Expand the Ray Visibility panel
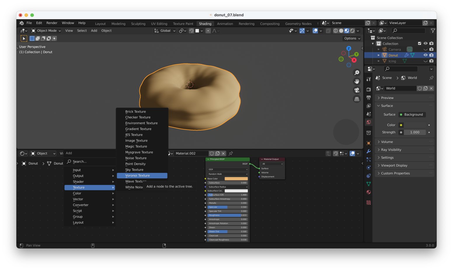The height and width of the screenshot is (270, 453). coord(391,150)
